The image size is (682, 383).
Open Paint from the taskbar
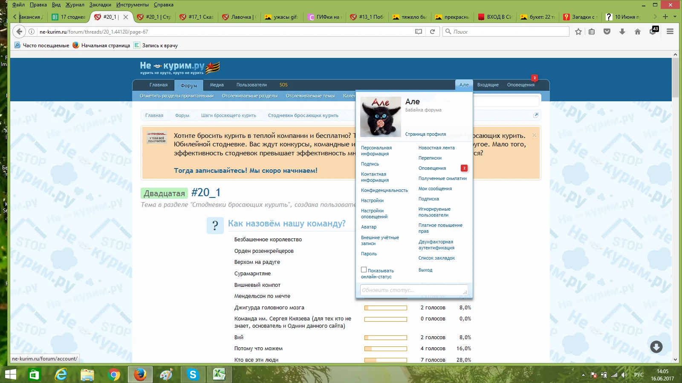(166, 374)
